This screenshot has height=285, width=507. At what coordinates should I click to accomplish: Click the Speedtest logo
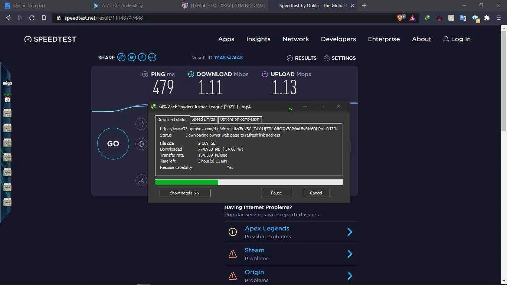click(50, 39)
